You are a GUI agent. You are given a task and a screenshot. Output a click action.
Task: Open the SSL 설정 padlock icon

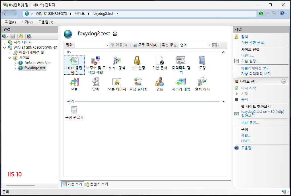pyautogui.click(x=138, y=63)
